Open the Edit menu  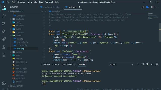point(13,2)
